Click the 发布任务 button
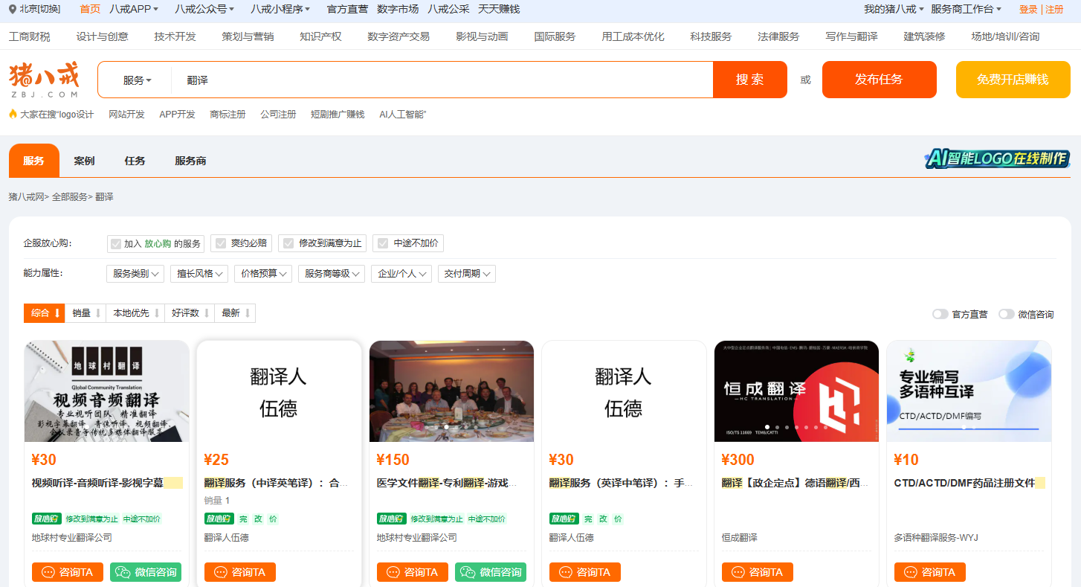The image size is (1081, 587). tap(878, 80)
